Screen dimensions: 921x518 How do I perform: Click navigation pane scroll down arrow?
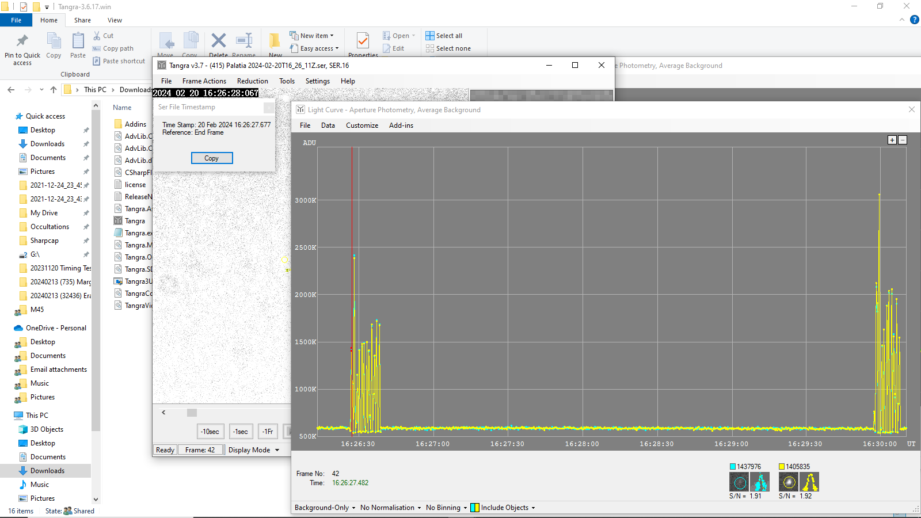(96, 499)
